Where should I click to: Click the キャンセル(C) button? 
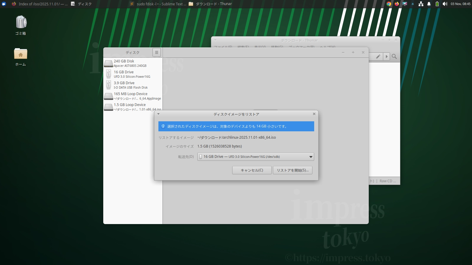(252, 170)
